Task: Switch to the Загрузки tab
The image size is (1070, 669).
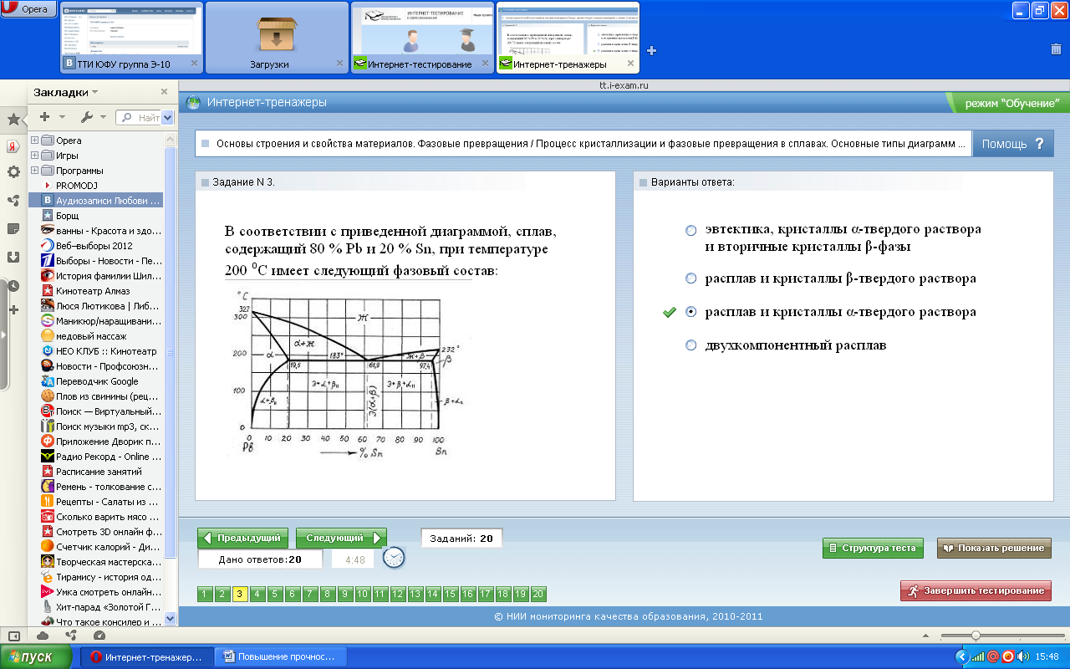Action: (x=277, y=38)
